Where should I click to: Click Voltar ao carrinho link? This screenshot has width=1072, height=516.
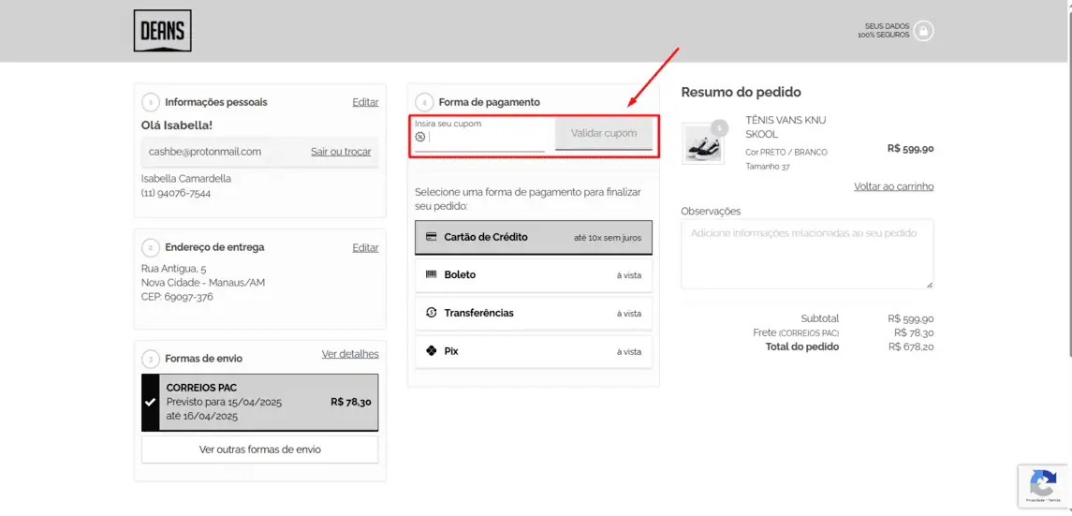893,186
